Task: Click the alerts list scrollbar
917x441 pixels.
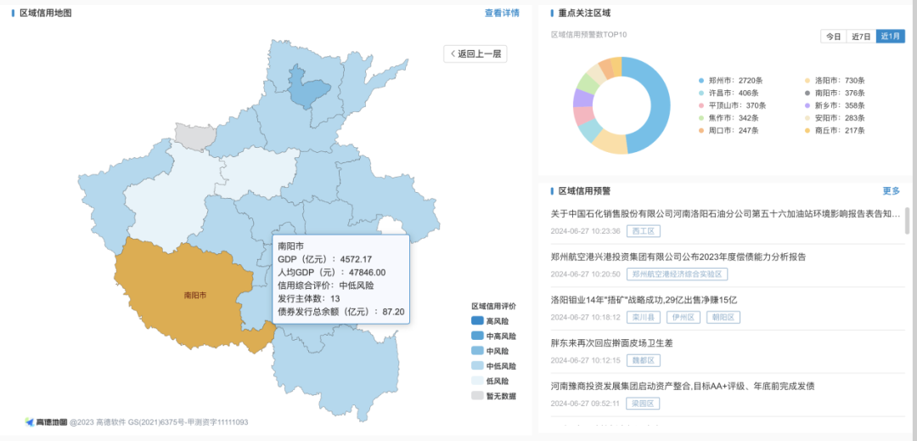Action: [907, 220]
